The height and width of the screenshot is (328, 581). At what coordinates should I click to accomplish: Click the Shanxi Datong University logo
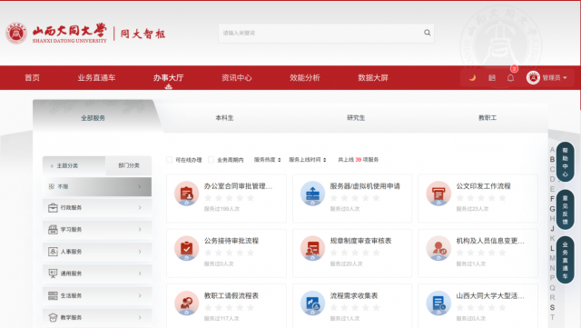[56, 33]
